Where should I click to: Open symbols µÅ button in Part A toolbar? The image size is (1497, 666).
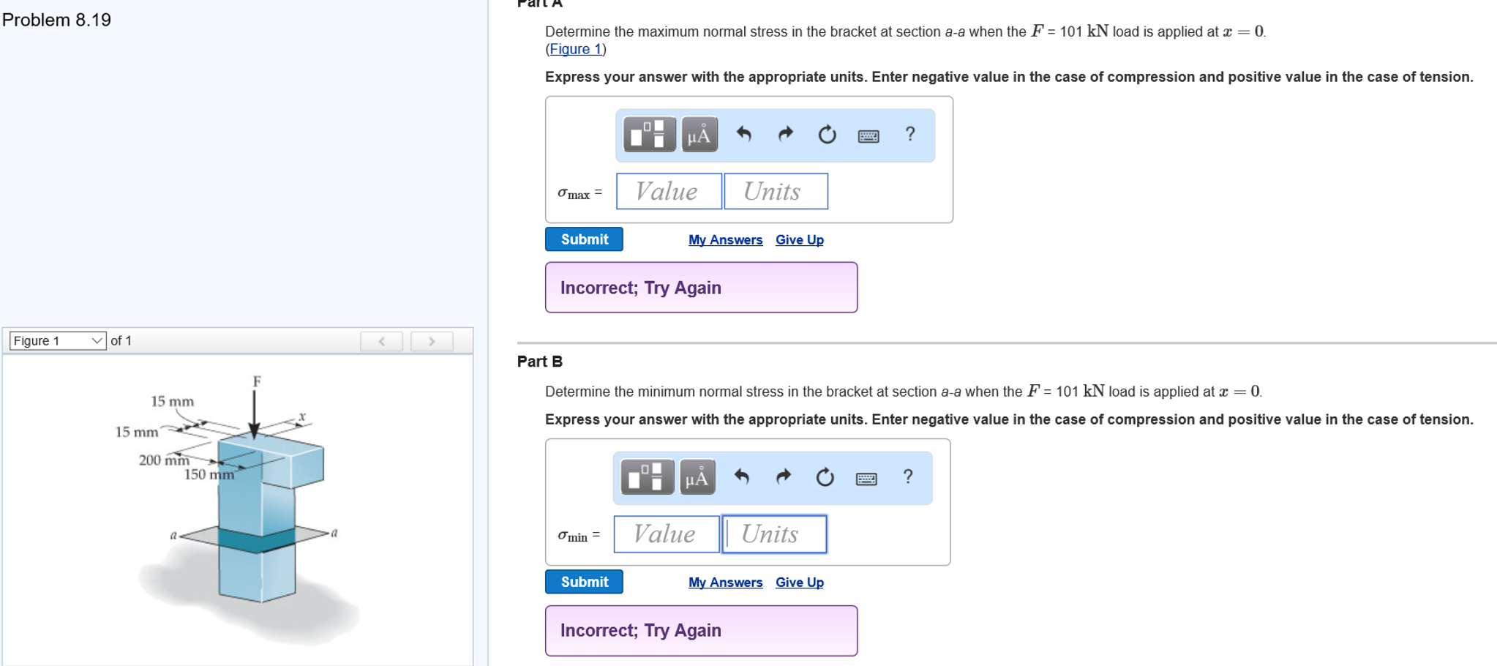(x=699, y=135)
